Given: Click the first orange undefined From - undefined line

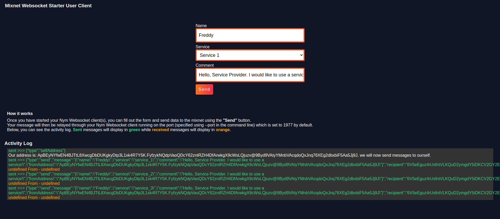Looking at the screenshot, I should click(34, 169).
